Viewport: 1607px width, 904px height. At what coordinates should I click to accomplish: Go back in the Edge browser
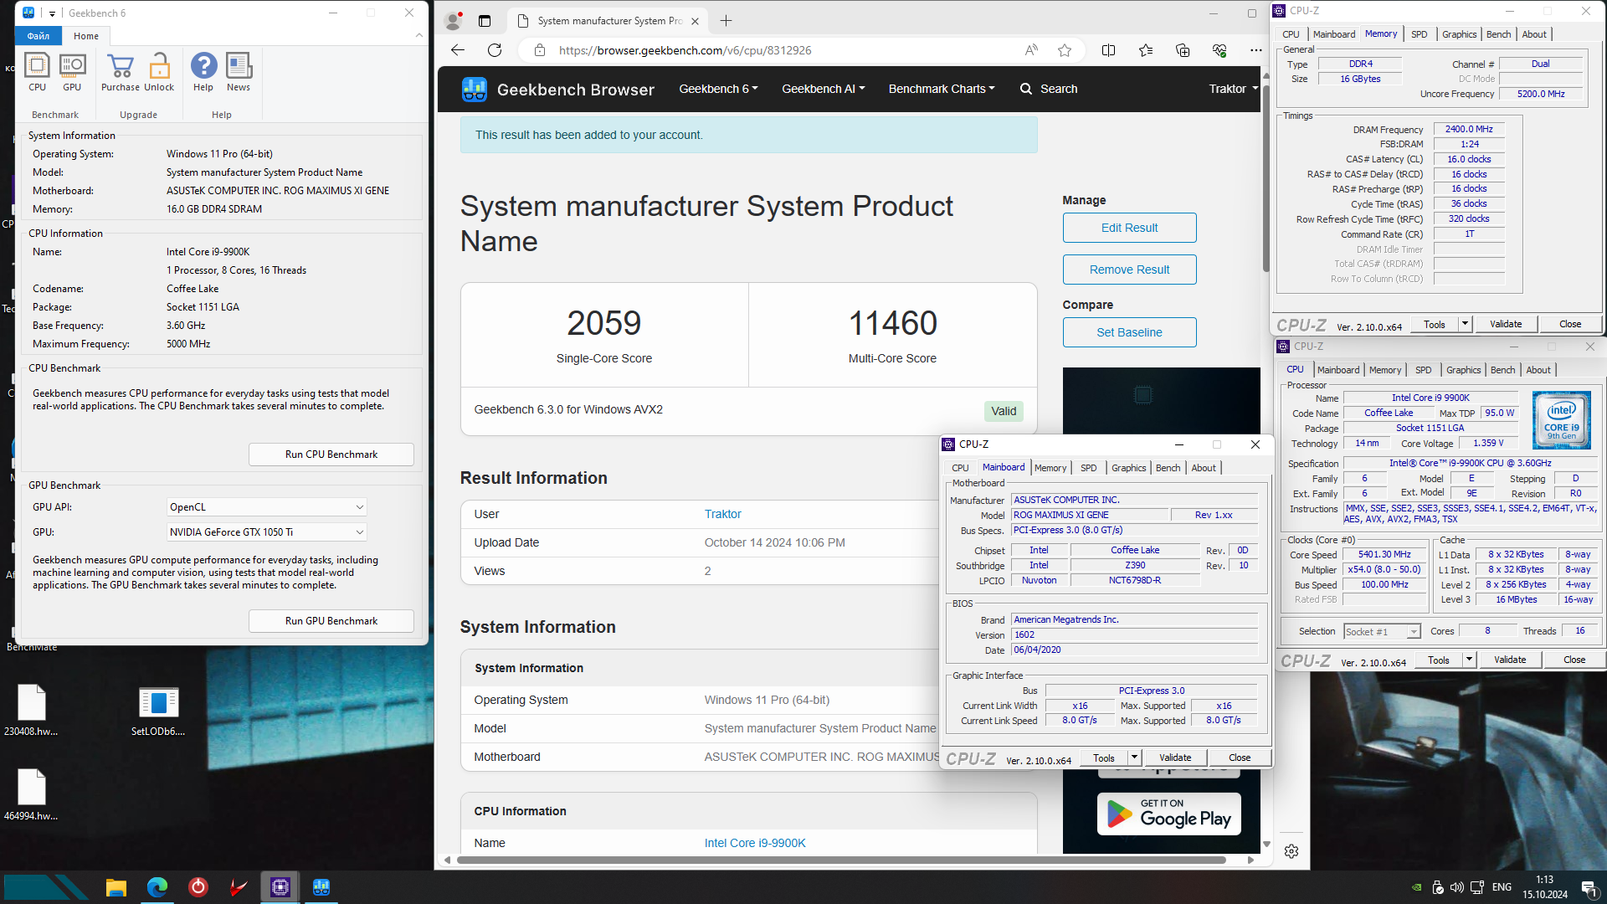click(x=458, y=50)
